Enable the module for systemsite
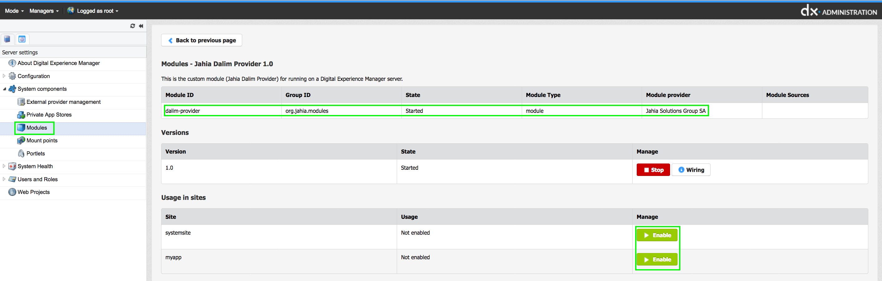The width and height of the screenshot is (882, 281). 657,235
